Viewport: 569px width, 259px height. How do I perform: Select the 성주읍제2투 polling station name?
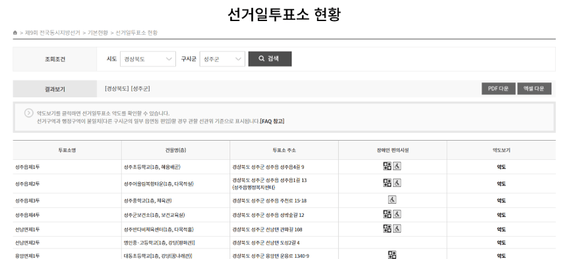click(28, 184)
